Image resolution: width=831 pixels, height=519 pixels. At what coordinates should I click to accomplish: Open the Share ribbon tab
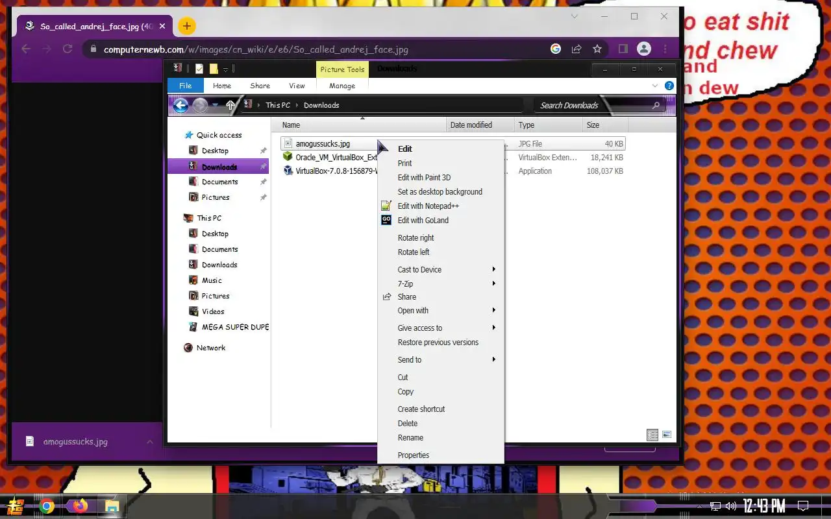tap(260, 86)
